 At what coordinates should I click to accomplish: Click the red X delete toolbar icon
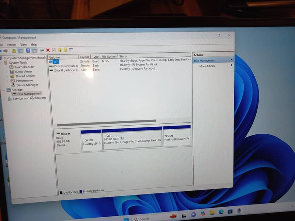[x=48, y=50]
